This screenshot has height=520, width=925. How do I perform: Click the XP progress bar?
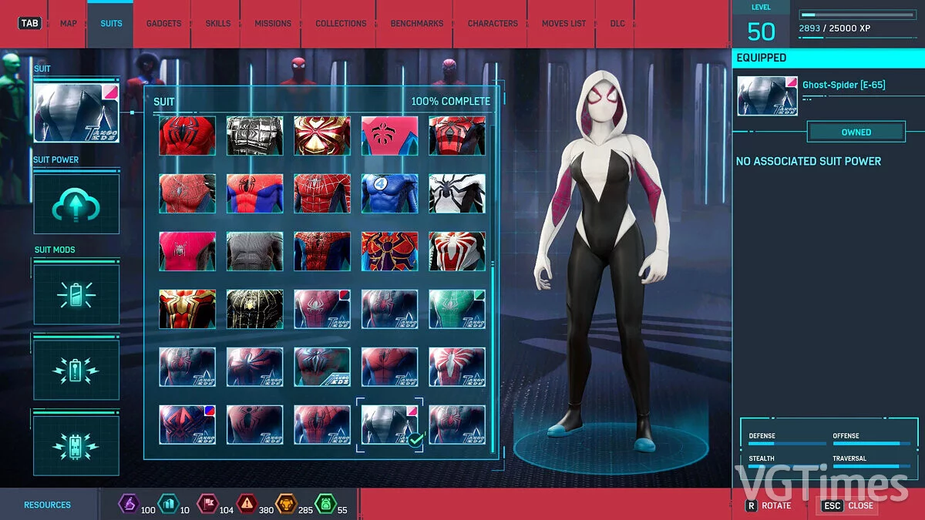click(x=857, y=15)
